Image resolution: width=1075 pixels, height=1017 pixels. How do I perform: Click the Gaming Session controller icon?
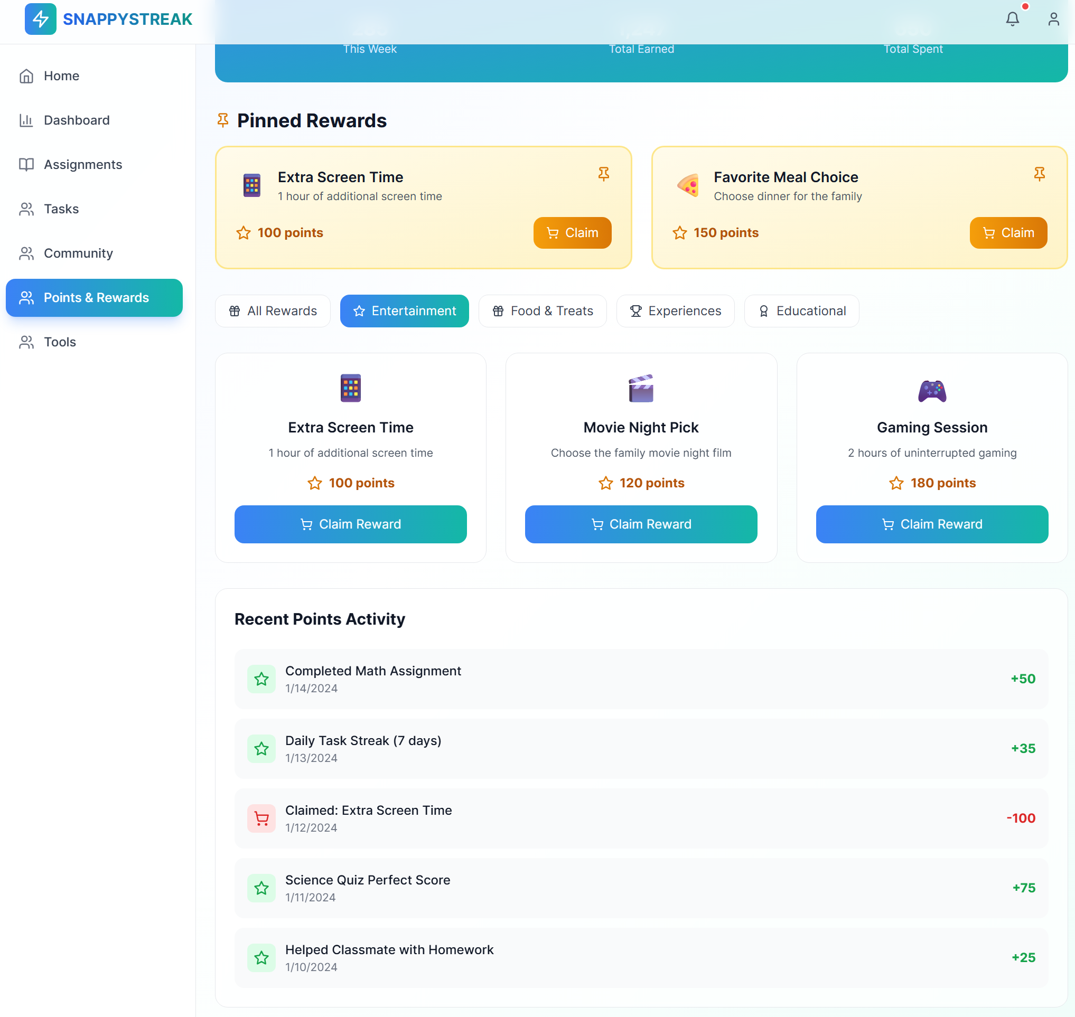click(932, 390)
